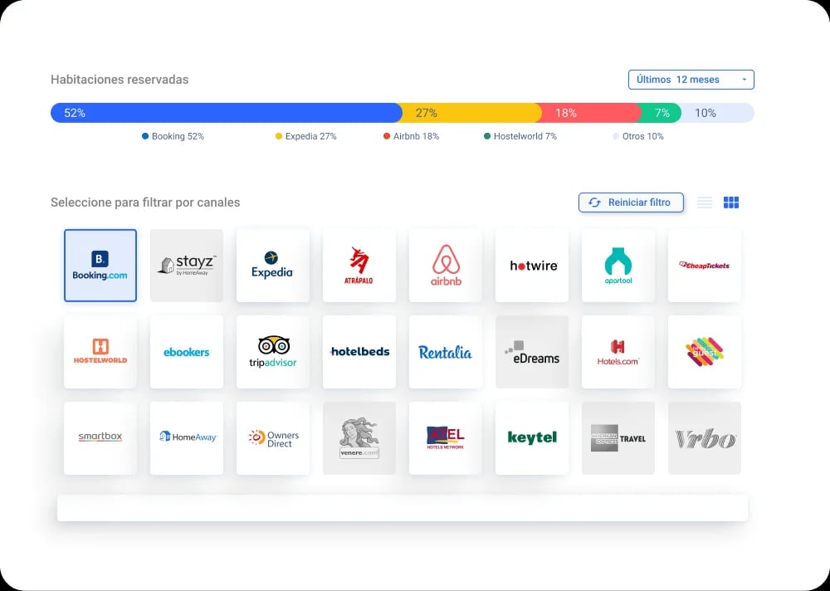The image size is (830, 591).
Task: Filter by the Rentalia channel
Action: pos(445,352)
